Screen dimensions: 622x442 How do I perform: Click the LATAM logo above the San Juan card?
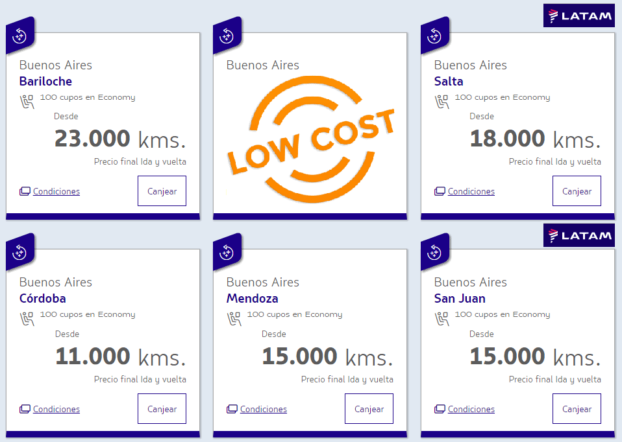(x=578, y=236)
